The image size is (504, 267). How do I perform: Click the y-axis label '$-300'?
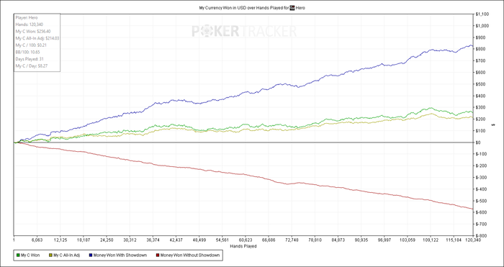coord(480,178)
